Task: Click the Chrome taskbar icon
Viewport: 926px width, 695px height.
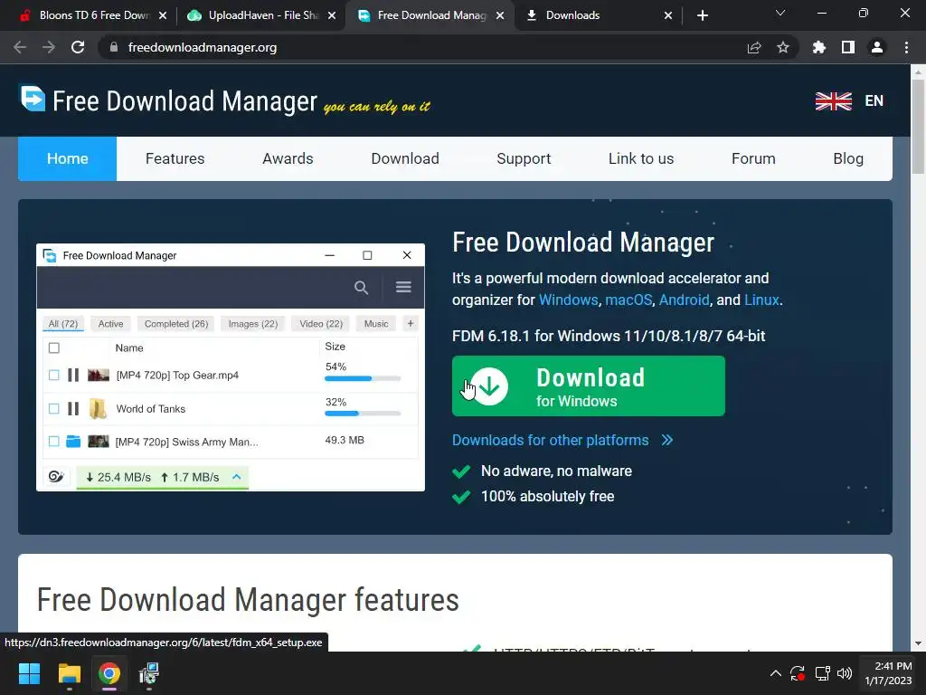Action: (x=109, y=673)
